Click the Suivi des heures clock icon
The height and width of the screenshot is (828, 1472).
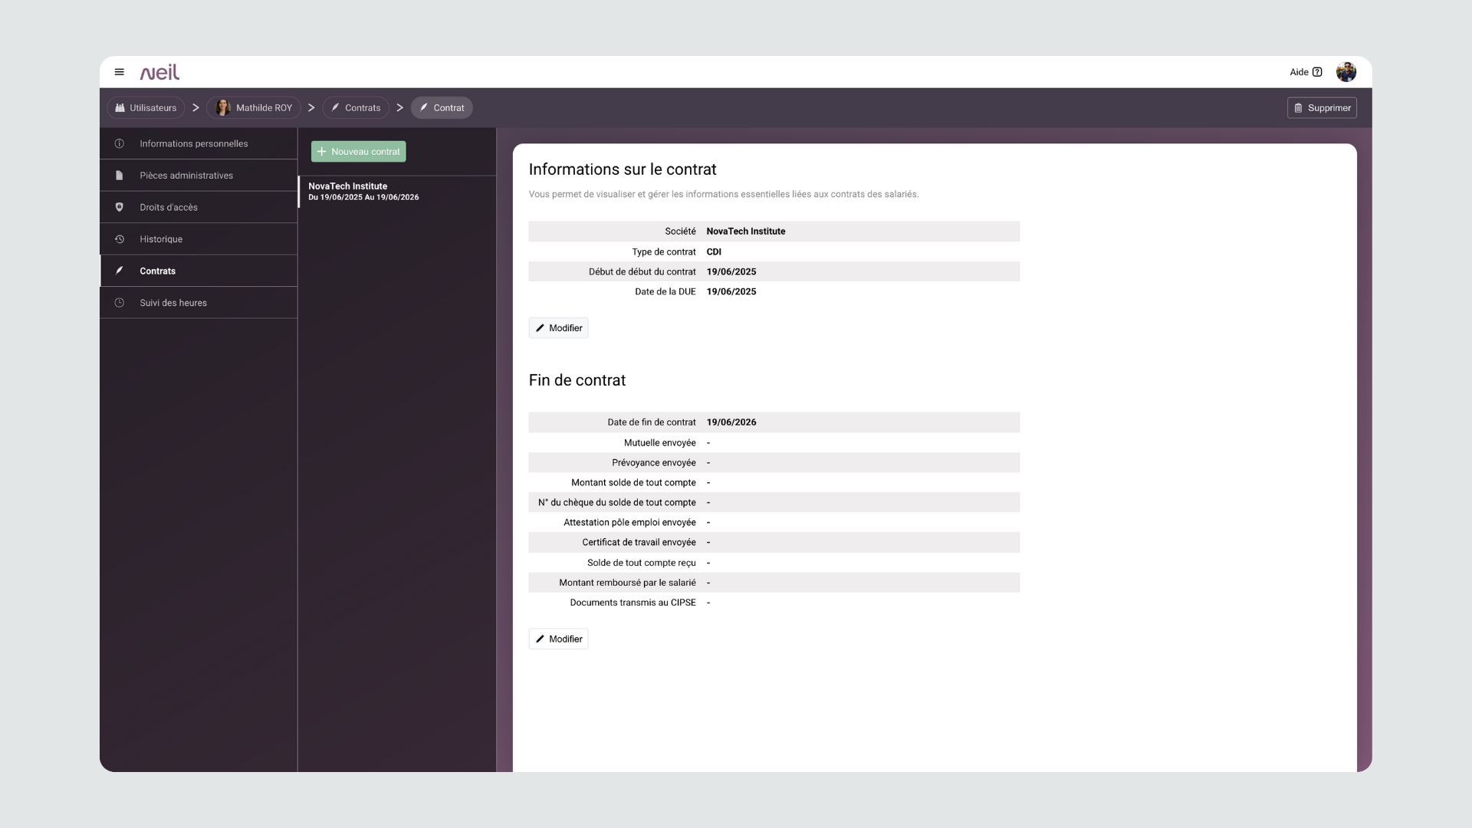[x=120, y=303]
